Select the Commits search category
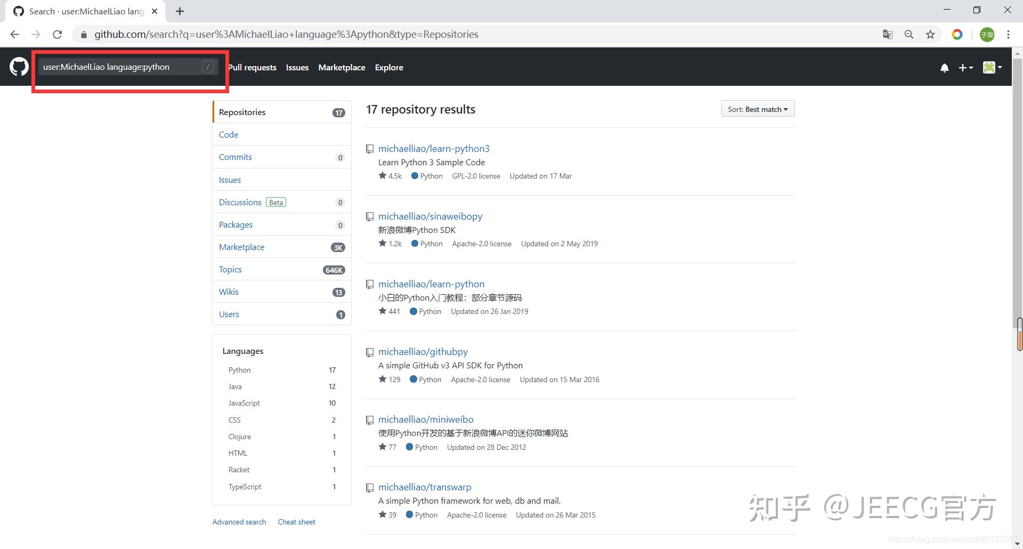Image resolution: width=1023 pixels, height=549 pixels. tap(236, 157)
